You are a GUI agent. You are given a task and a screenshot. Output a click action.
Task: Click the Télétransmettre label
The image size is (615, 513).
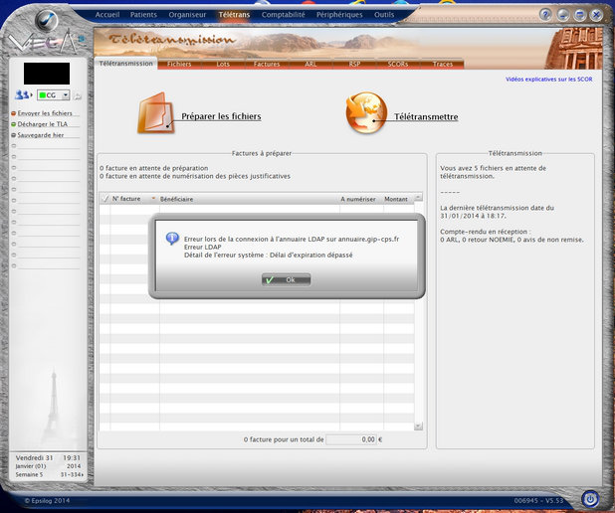click(x=426, y=116)
